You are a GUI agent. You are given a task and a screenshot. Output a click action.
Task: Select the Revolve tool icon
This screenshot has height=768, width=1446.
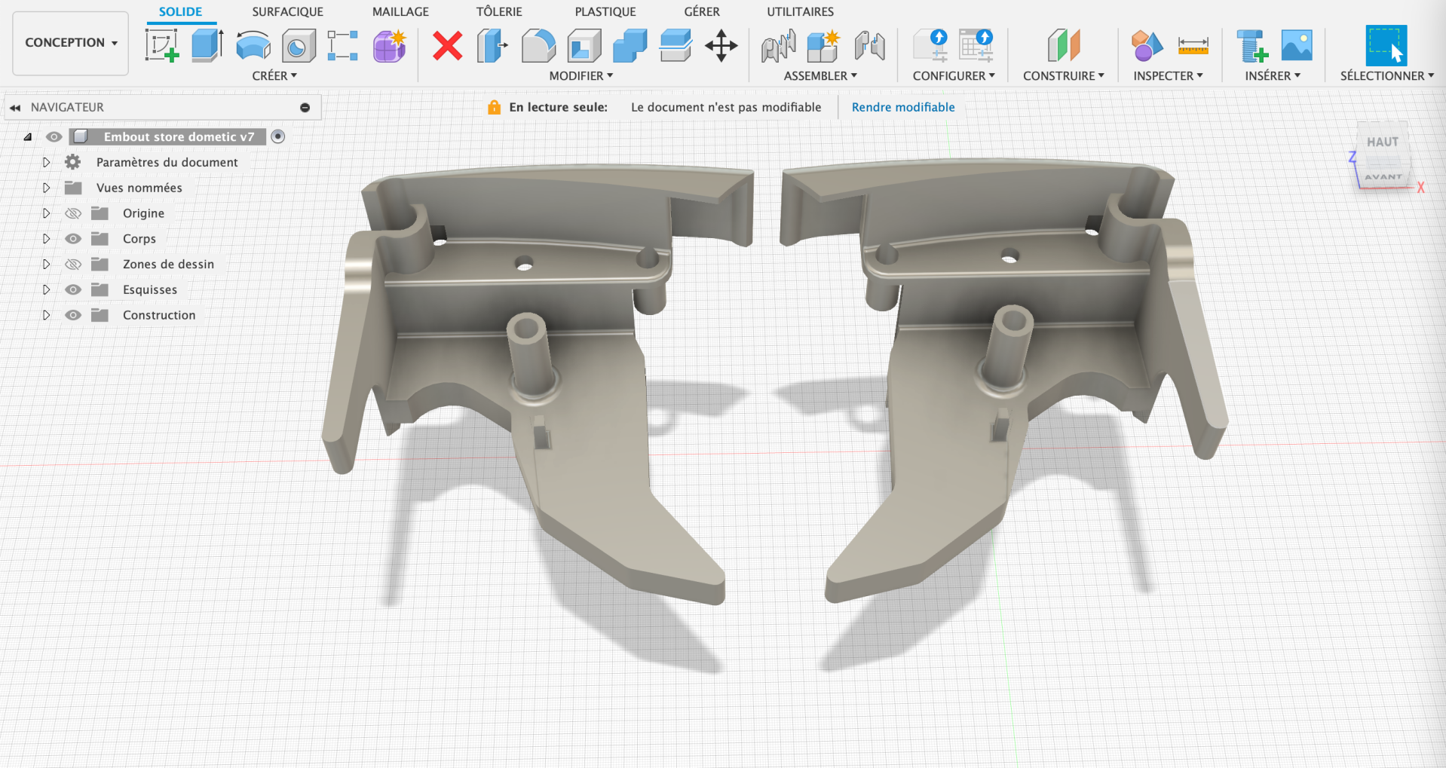point(253,45)
